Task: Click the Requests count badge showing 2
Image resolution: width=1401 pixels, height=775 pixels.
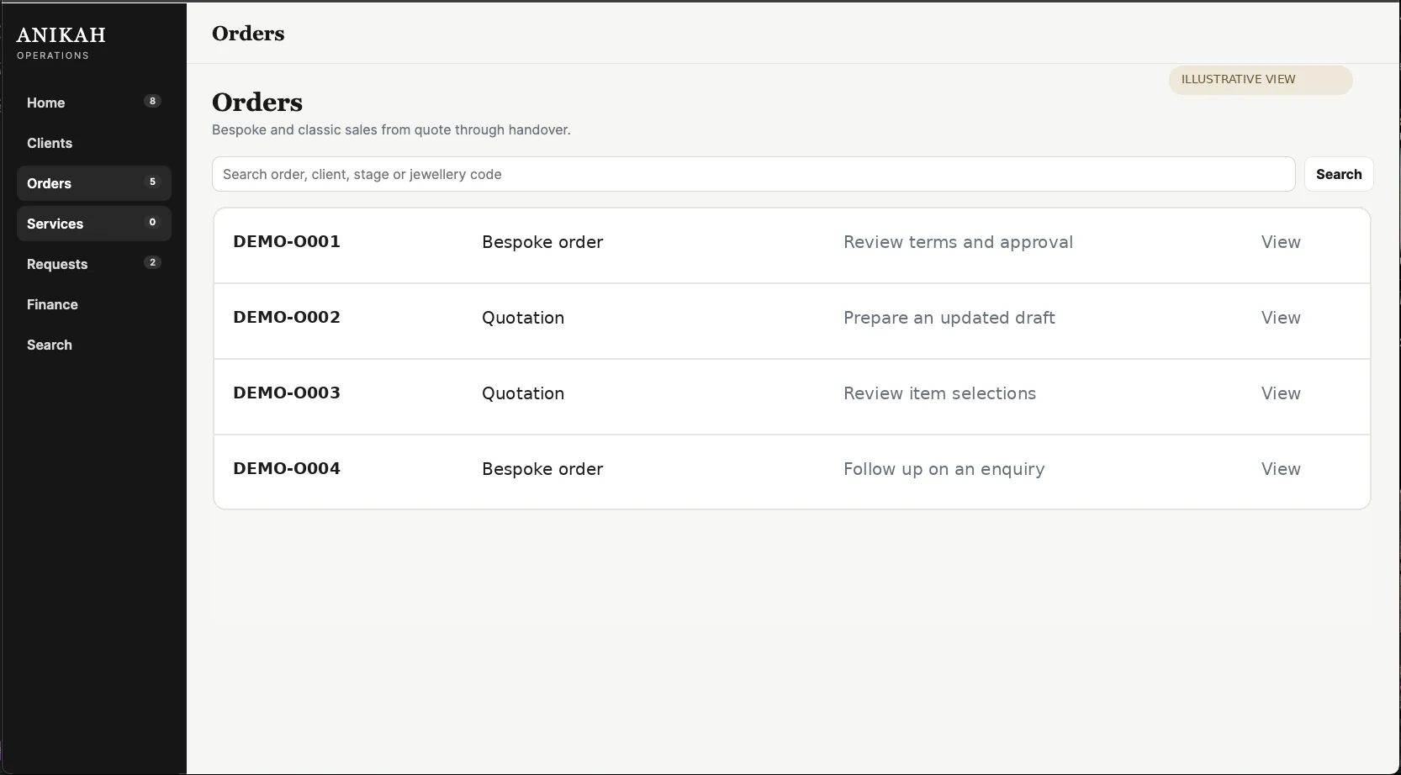Action: [x=152, y=262]
